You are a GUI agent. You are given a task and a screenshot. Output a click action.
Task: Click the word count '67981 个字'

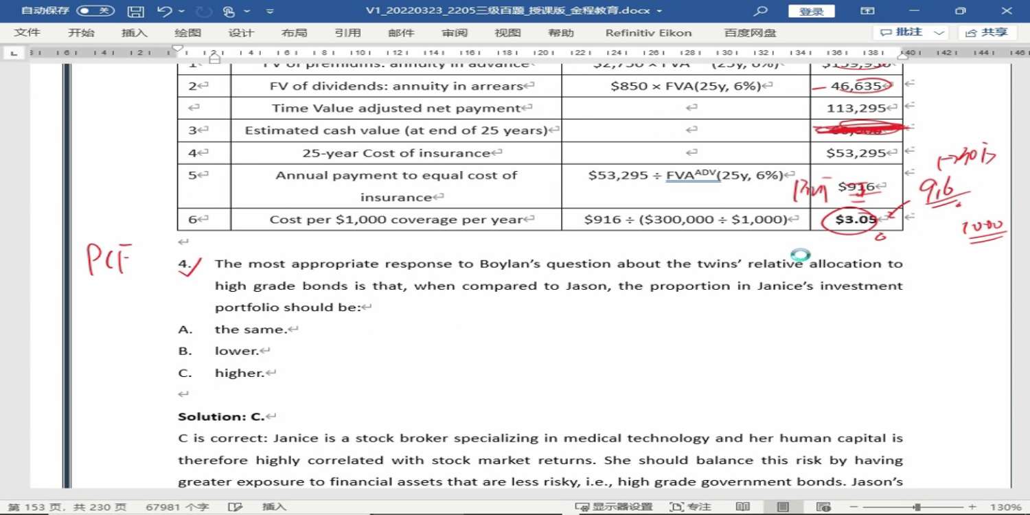tap(177, 507)
